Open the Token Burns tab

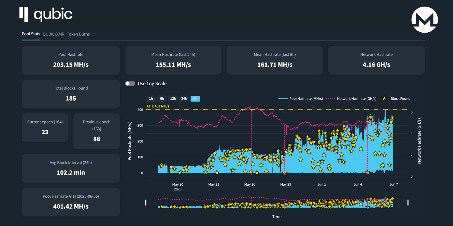coord(78,34)
